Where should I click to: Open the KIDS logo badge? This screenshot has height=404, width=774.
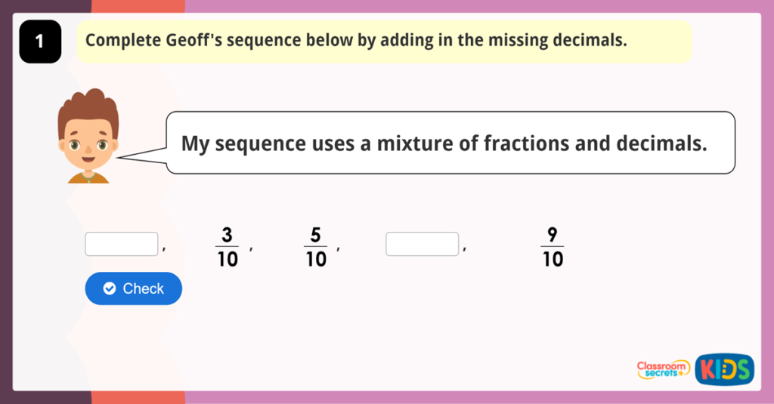point(724,369)
